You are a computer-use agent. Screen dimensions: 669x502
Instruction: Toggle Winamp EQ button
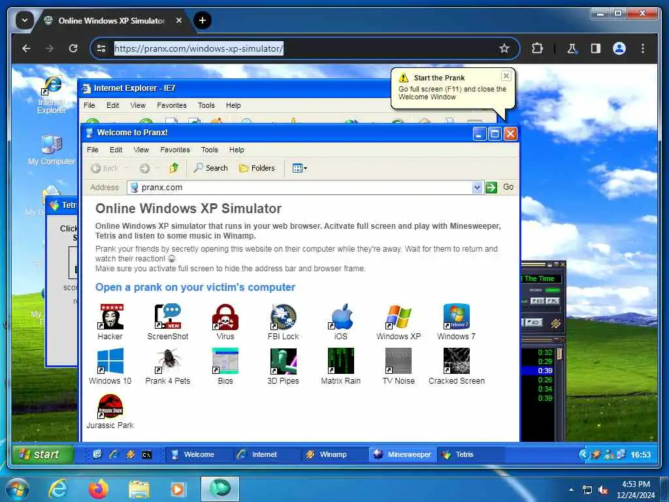537,301
